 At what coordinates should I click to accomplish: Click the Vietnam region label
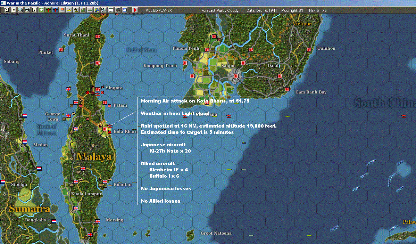click(x=302, y=24)
